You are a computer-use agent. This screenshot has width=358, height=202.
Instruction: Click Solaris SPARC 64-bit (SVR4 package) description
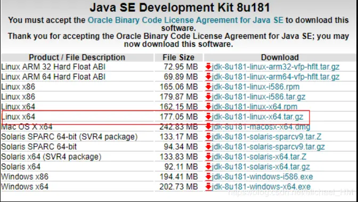pos(69,136)
